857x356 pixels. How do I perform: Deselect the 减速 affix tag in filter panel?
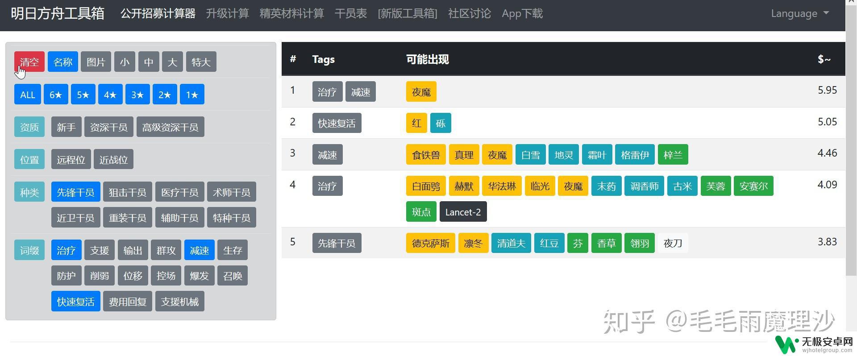click(200, 250)
